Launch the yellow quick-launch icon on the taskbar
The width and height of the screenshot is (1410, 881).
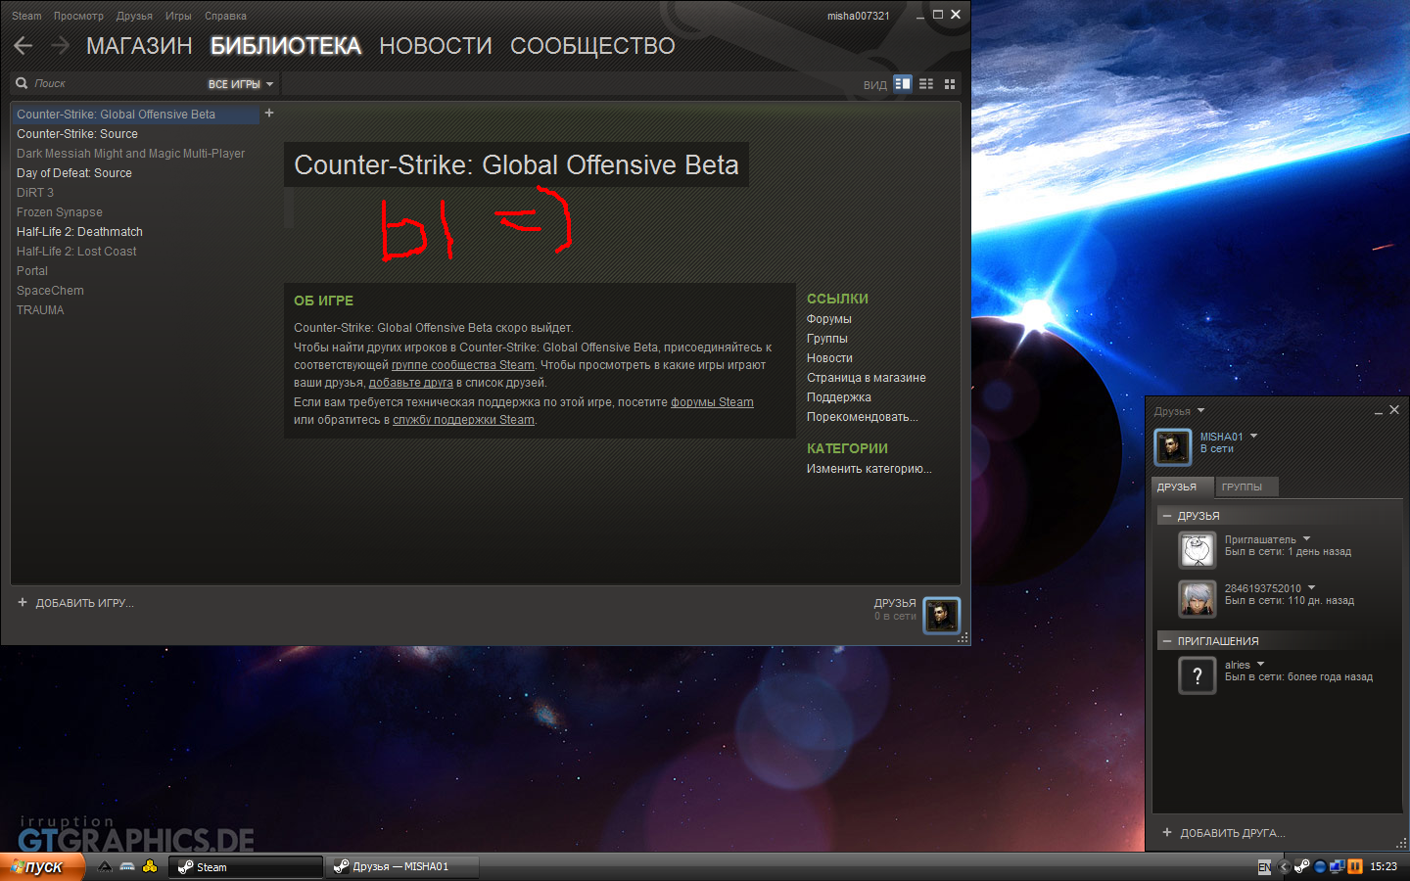tap(150, 866)
